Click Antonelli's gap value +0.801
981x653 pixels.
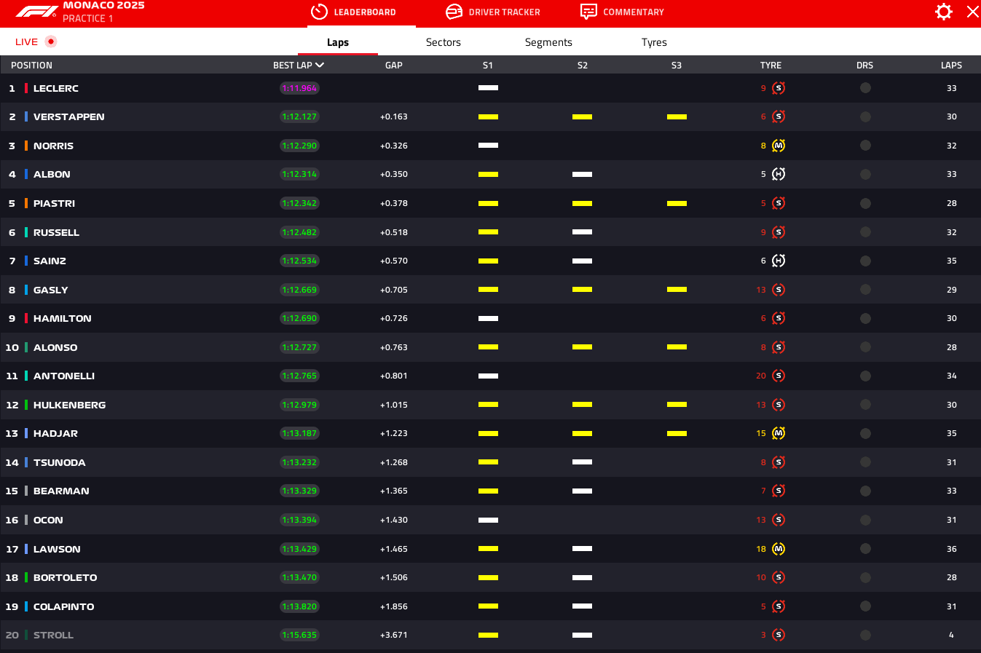point(394,376)
